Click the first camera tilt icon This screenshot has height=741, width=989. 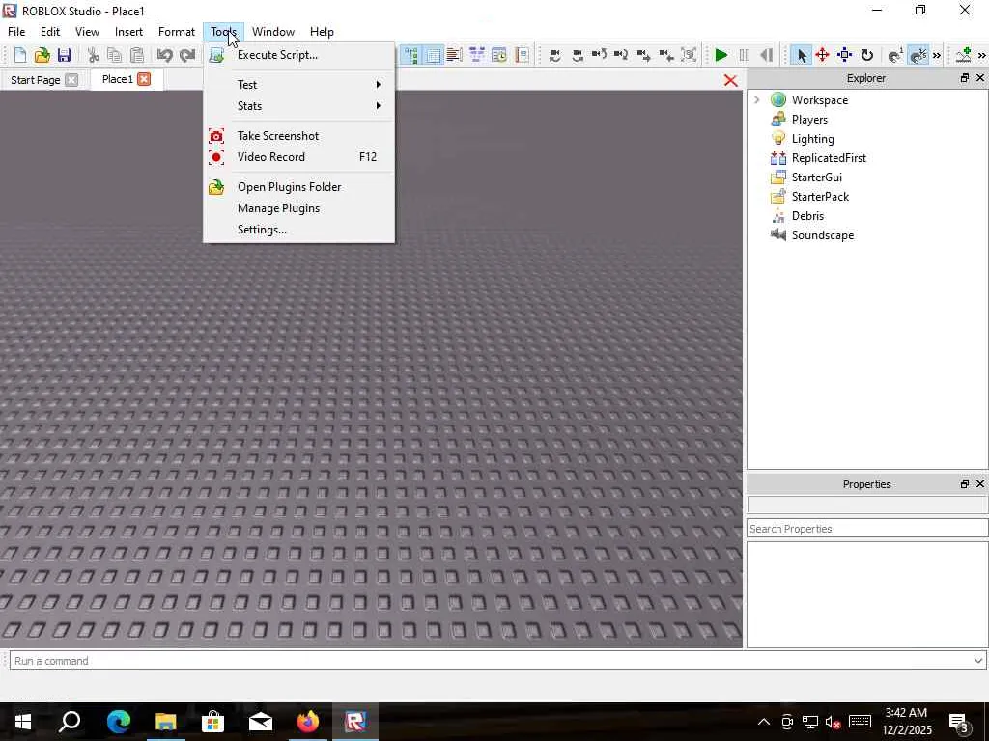pos(555,55)
